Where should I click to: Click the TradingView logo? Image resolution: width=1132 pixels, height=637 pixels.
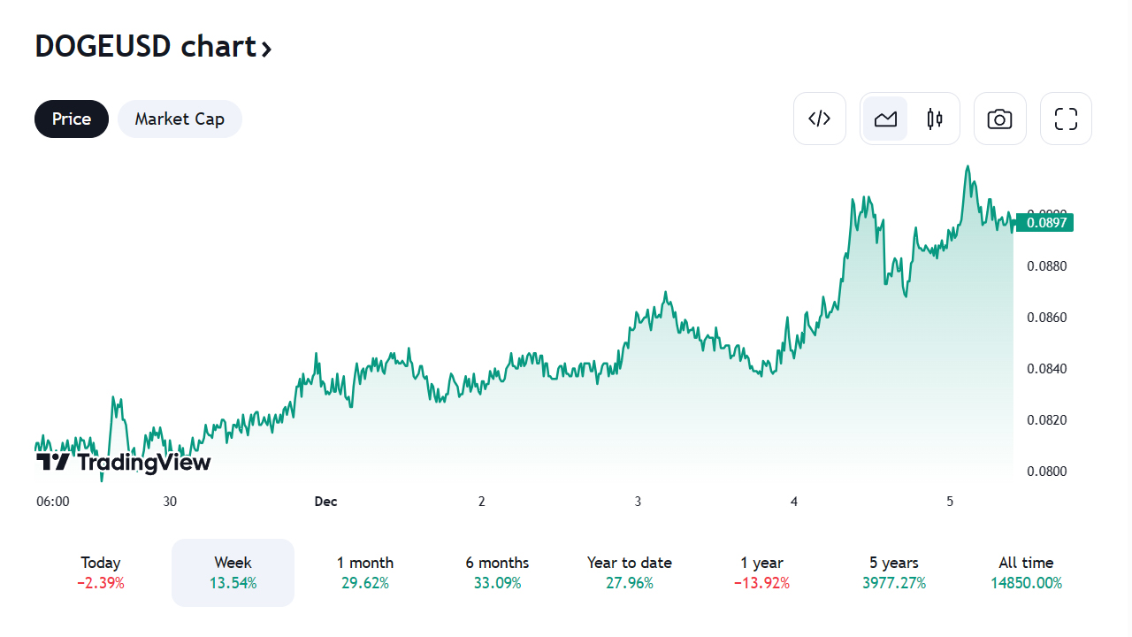pyautogui.click(x=124, y=462)
